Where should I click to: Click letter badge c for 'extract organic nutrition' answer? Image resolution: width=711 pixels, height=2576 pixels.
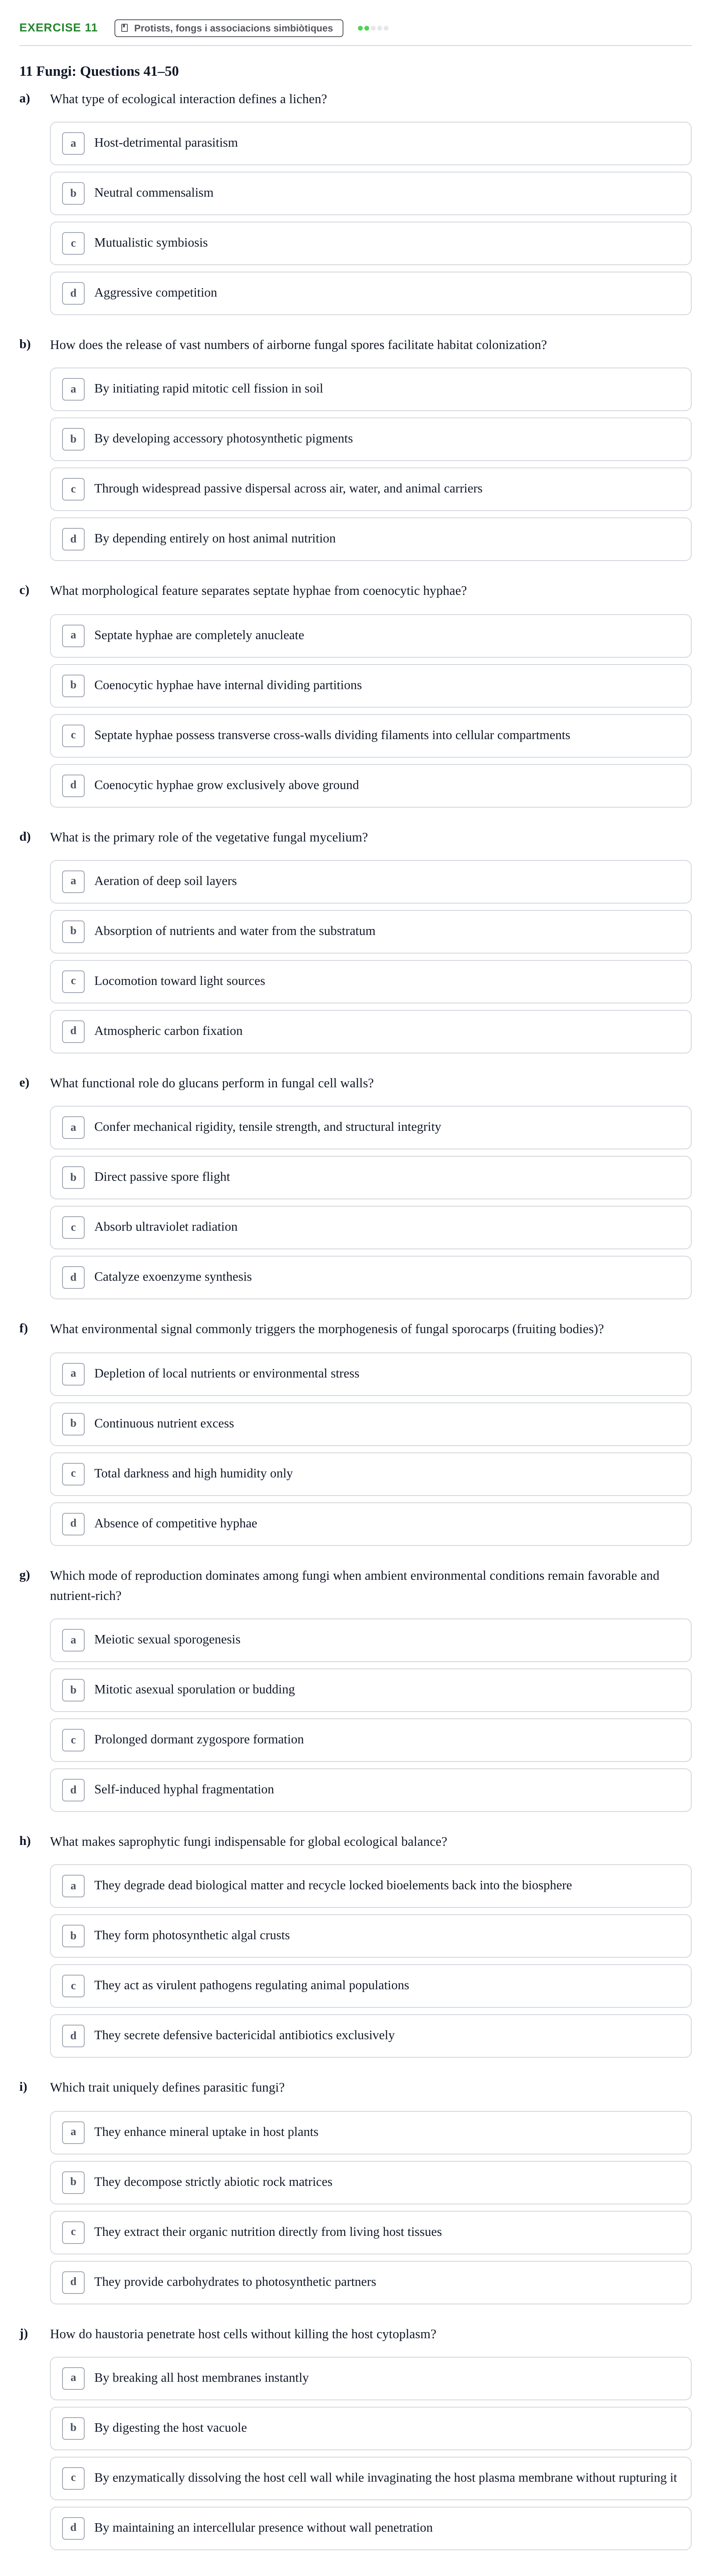73,2232
